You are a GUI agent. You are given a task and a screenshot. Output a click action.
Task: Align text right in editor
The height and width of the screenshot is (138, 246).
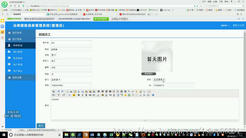(x=106, y=91)
